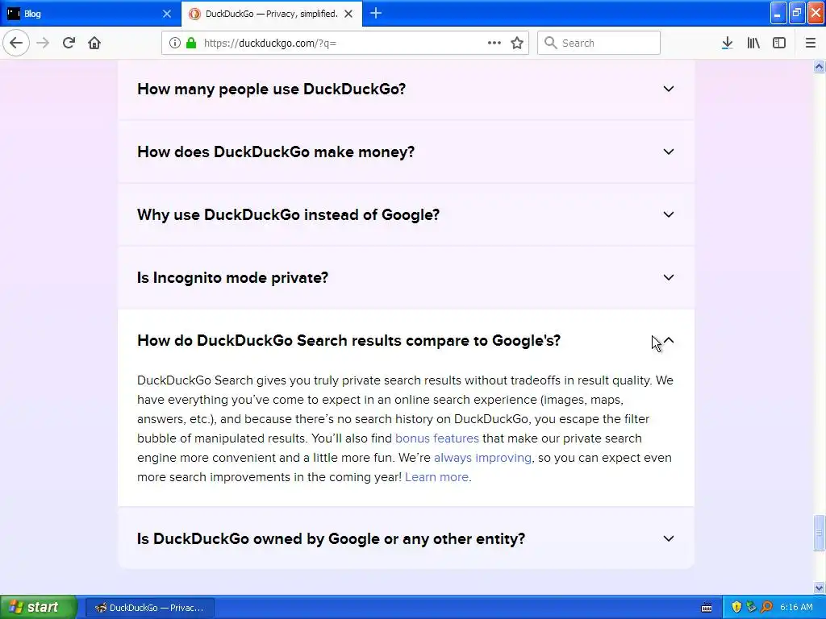Open the browser home page
This screenshot has width=826, height=619.
point(94,43)
